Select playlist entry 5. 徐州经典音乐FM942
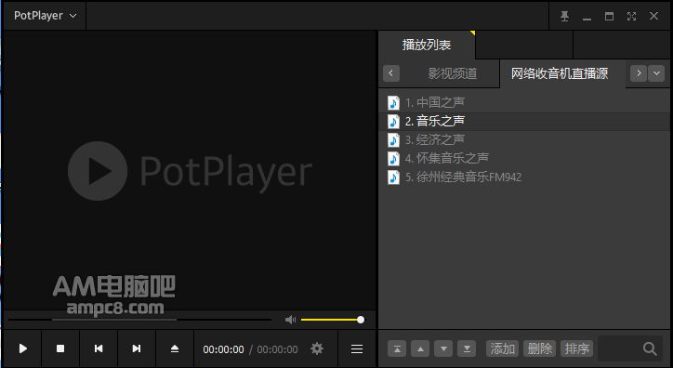The height and width of the screenshot is (368, 673). [x=523, y=177]
